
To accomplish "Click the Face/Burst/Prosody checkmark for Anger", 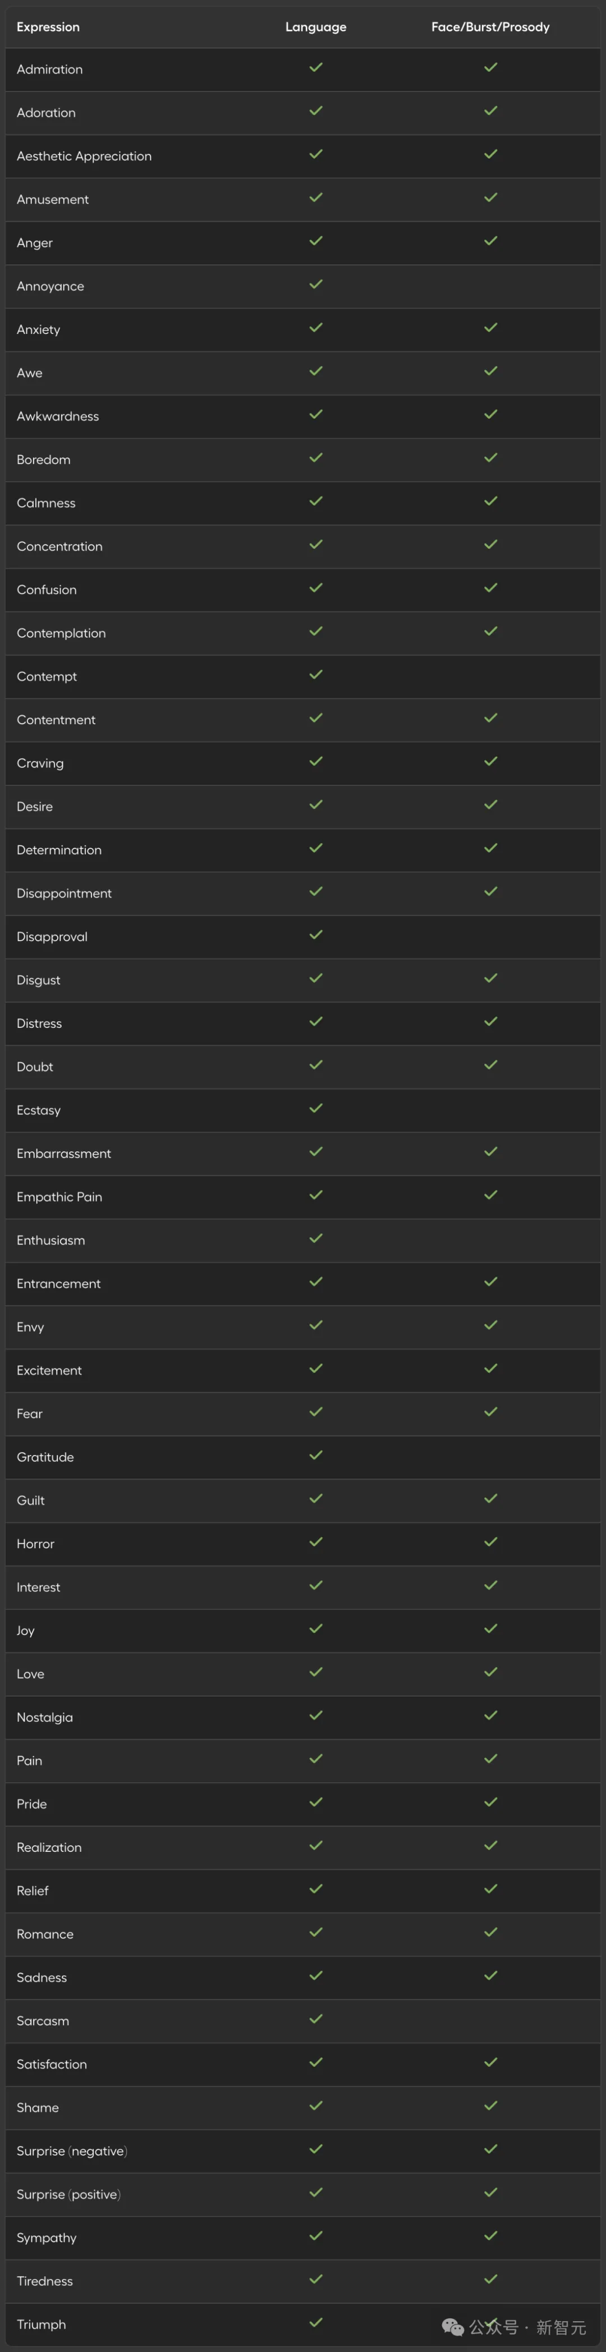I will (x=490, y=241).
